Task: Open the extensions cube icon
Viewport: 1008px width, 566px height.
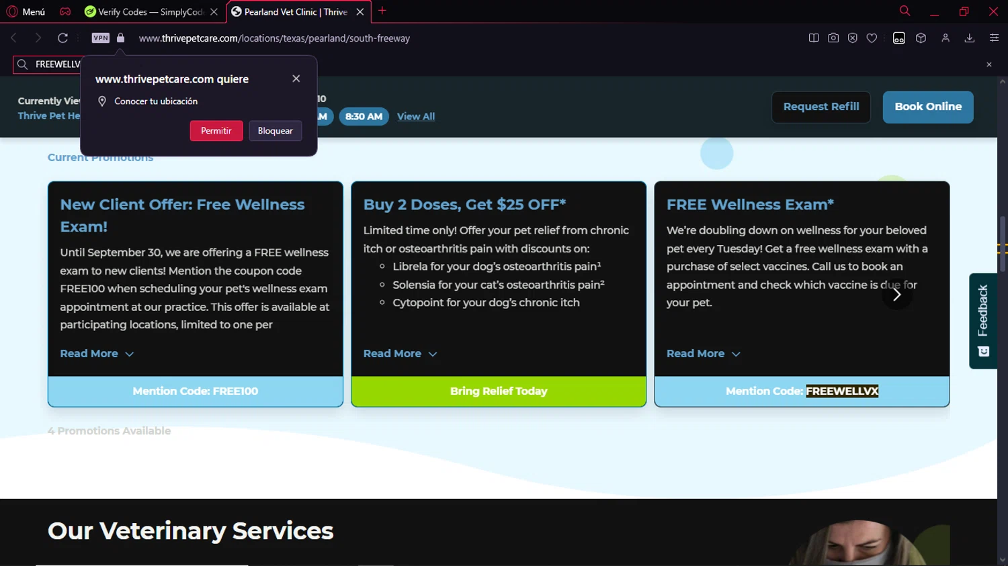Action: click(921, 38)
